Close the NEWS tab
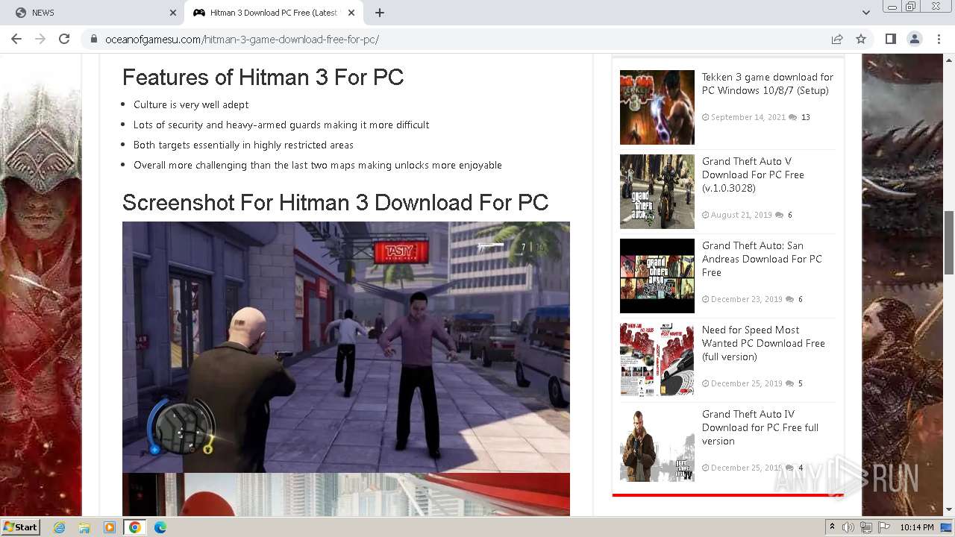The height and width of the screenshot is (537, 955). [173, 13]
